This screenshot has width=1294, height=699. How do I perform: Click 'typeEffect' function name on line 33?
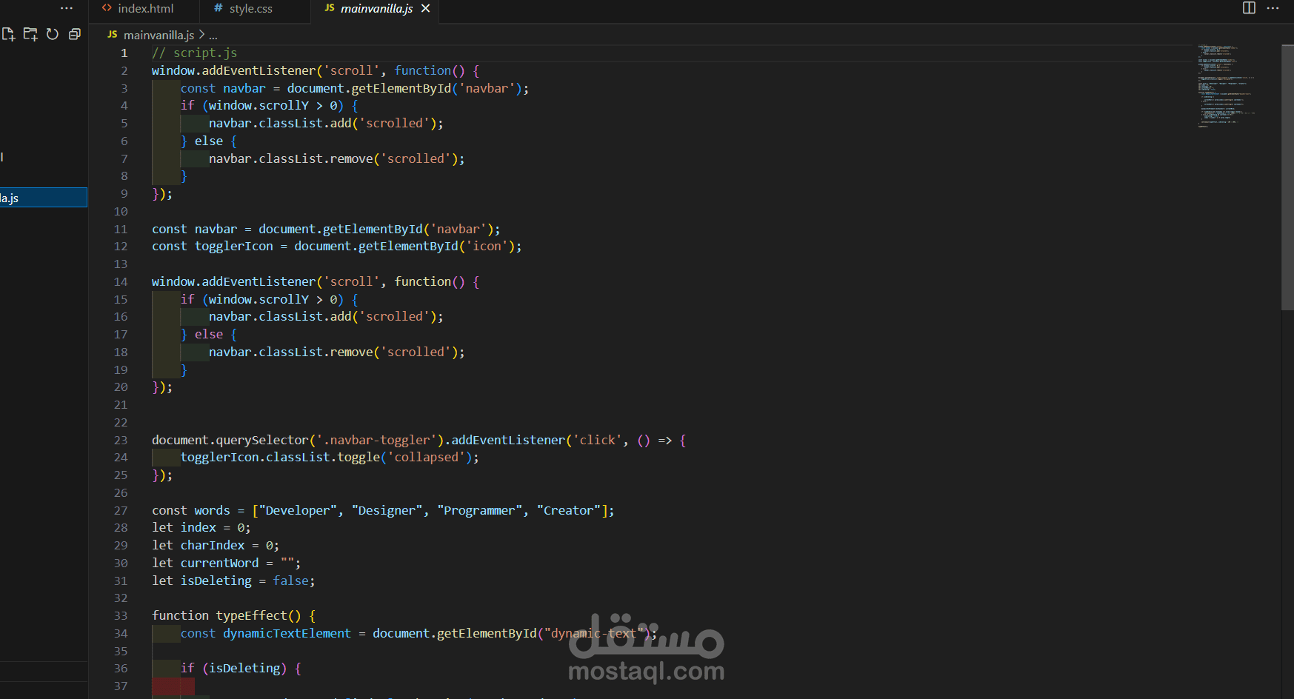(x=252, y=615)
